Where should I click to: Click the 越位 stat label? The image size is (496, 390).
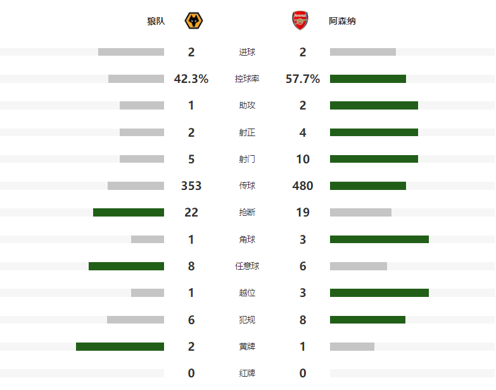(248, 293)
